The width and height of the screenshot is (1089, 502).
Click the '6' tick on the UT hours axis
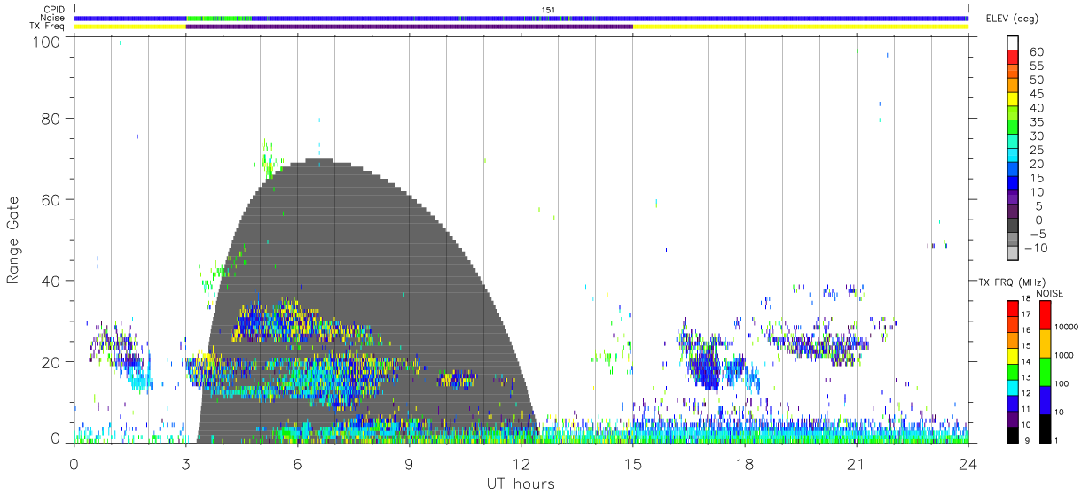(297, 463)
